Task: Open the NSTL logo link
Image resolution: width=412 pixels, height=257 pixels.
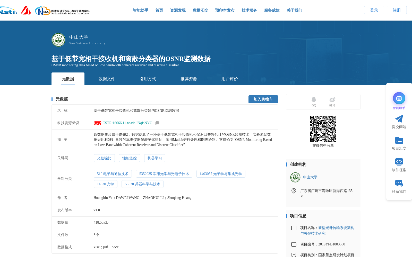Action: pyautogui.click(x=8, y=11)
